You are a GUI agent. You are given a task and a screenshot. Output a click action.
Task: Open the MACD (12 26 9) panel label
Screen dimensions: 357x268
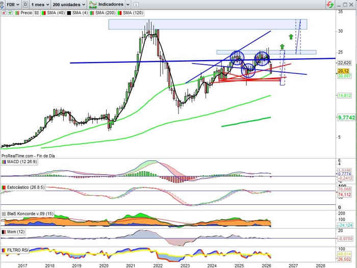tap(20, 162)
